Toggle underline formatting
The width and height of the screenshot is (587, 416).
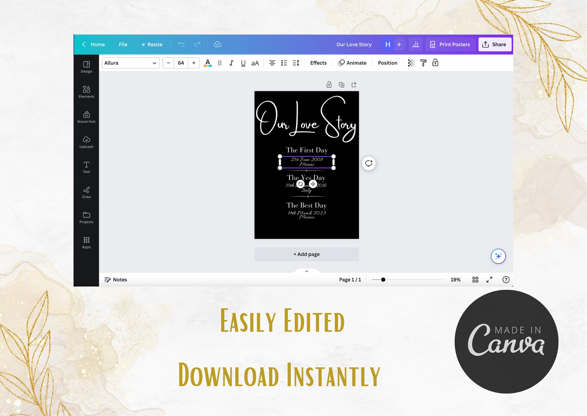click(x=243, y=63)
